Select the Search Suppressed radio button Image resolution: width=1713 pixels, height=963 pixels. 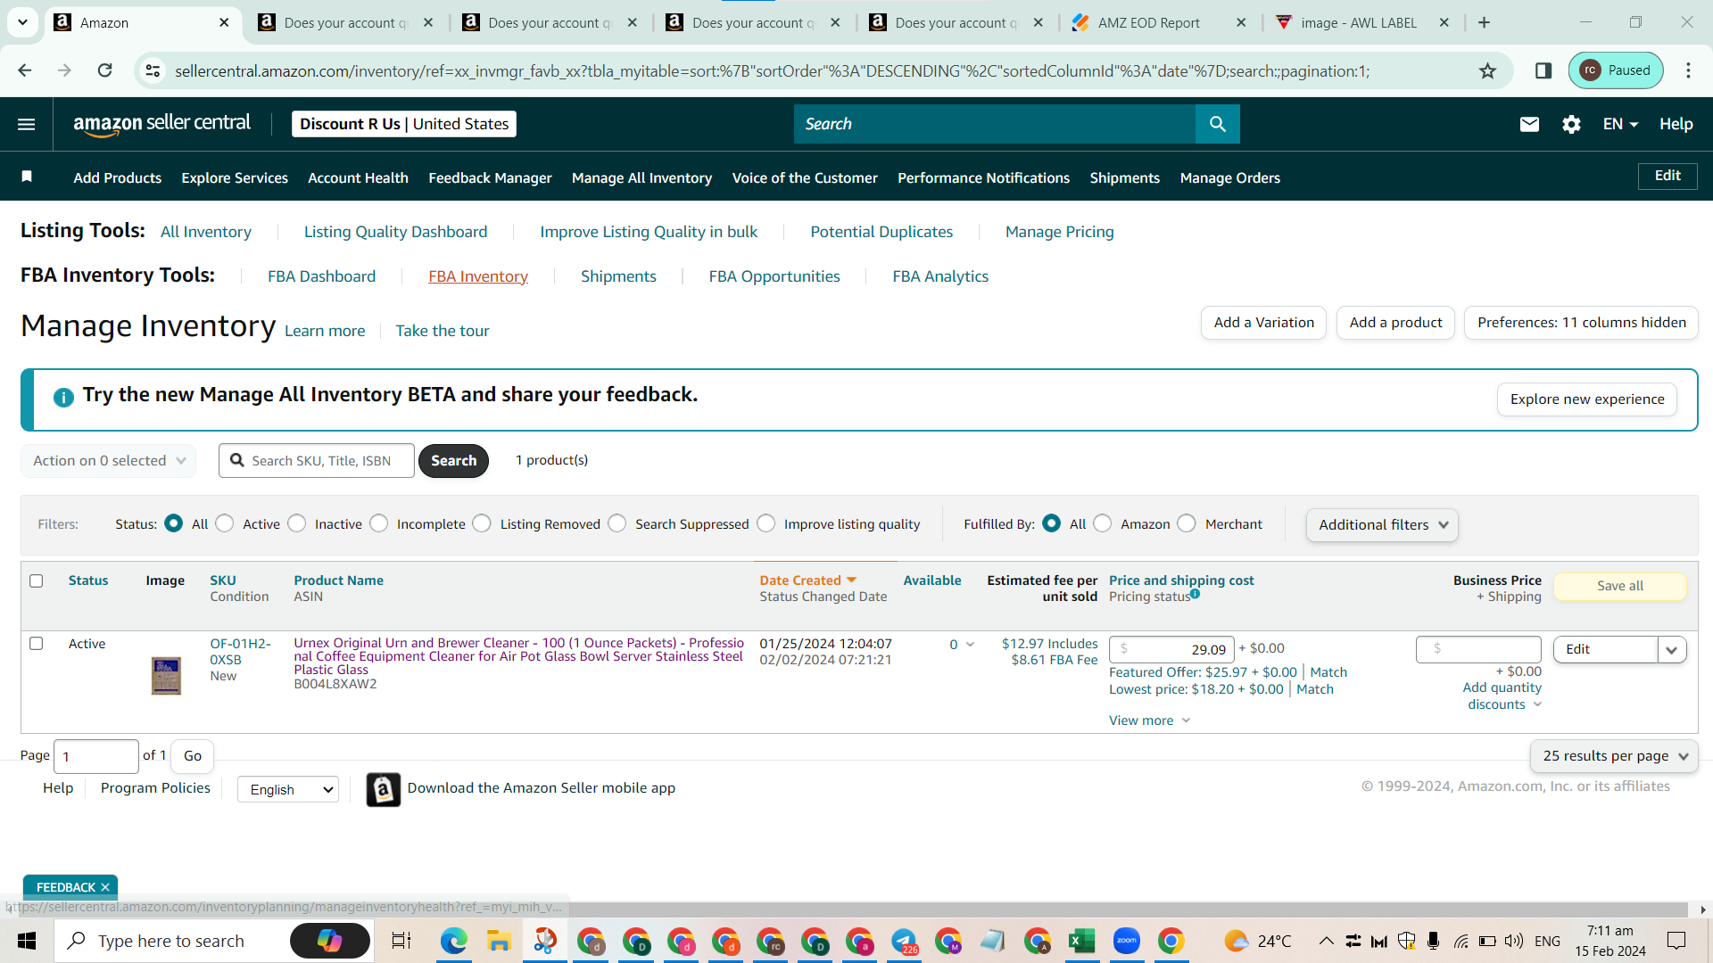tap(617, 523)
